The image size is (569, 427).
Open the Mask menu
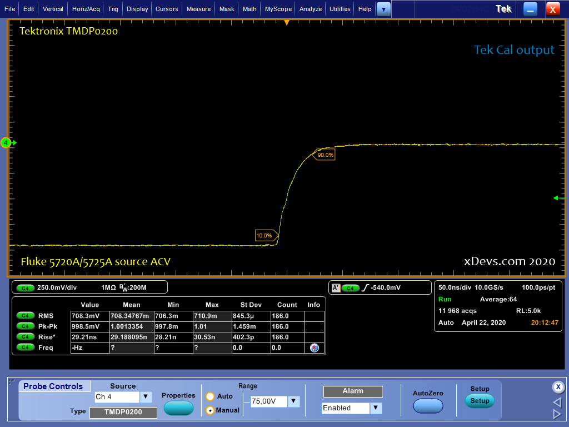[227, 9]
